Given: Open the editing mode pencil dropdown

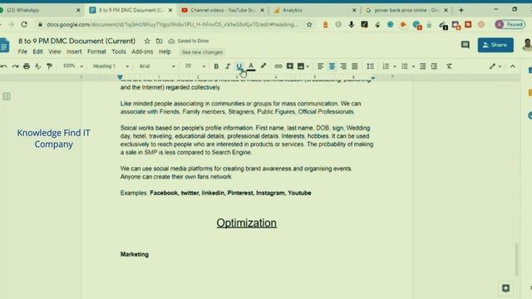Looking at the screenshot, I should click(495, 66).
